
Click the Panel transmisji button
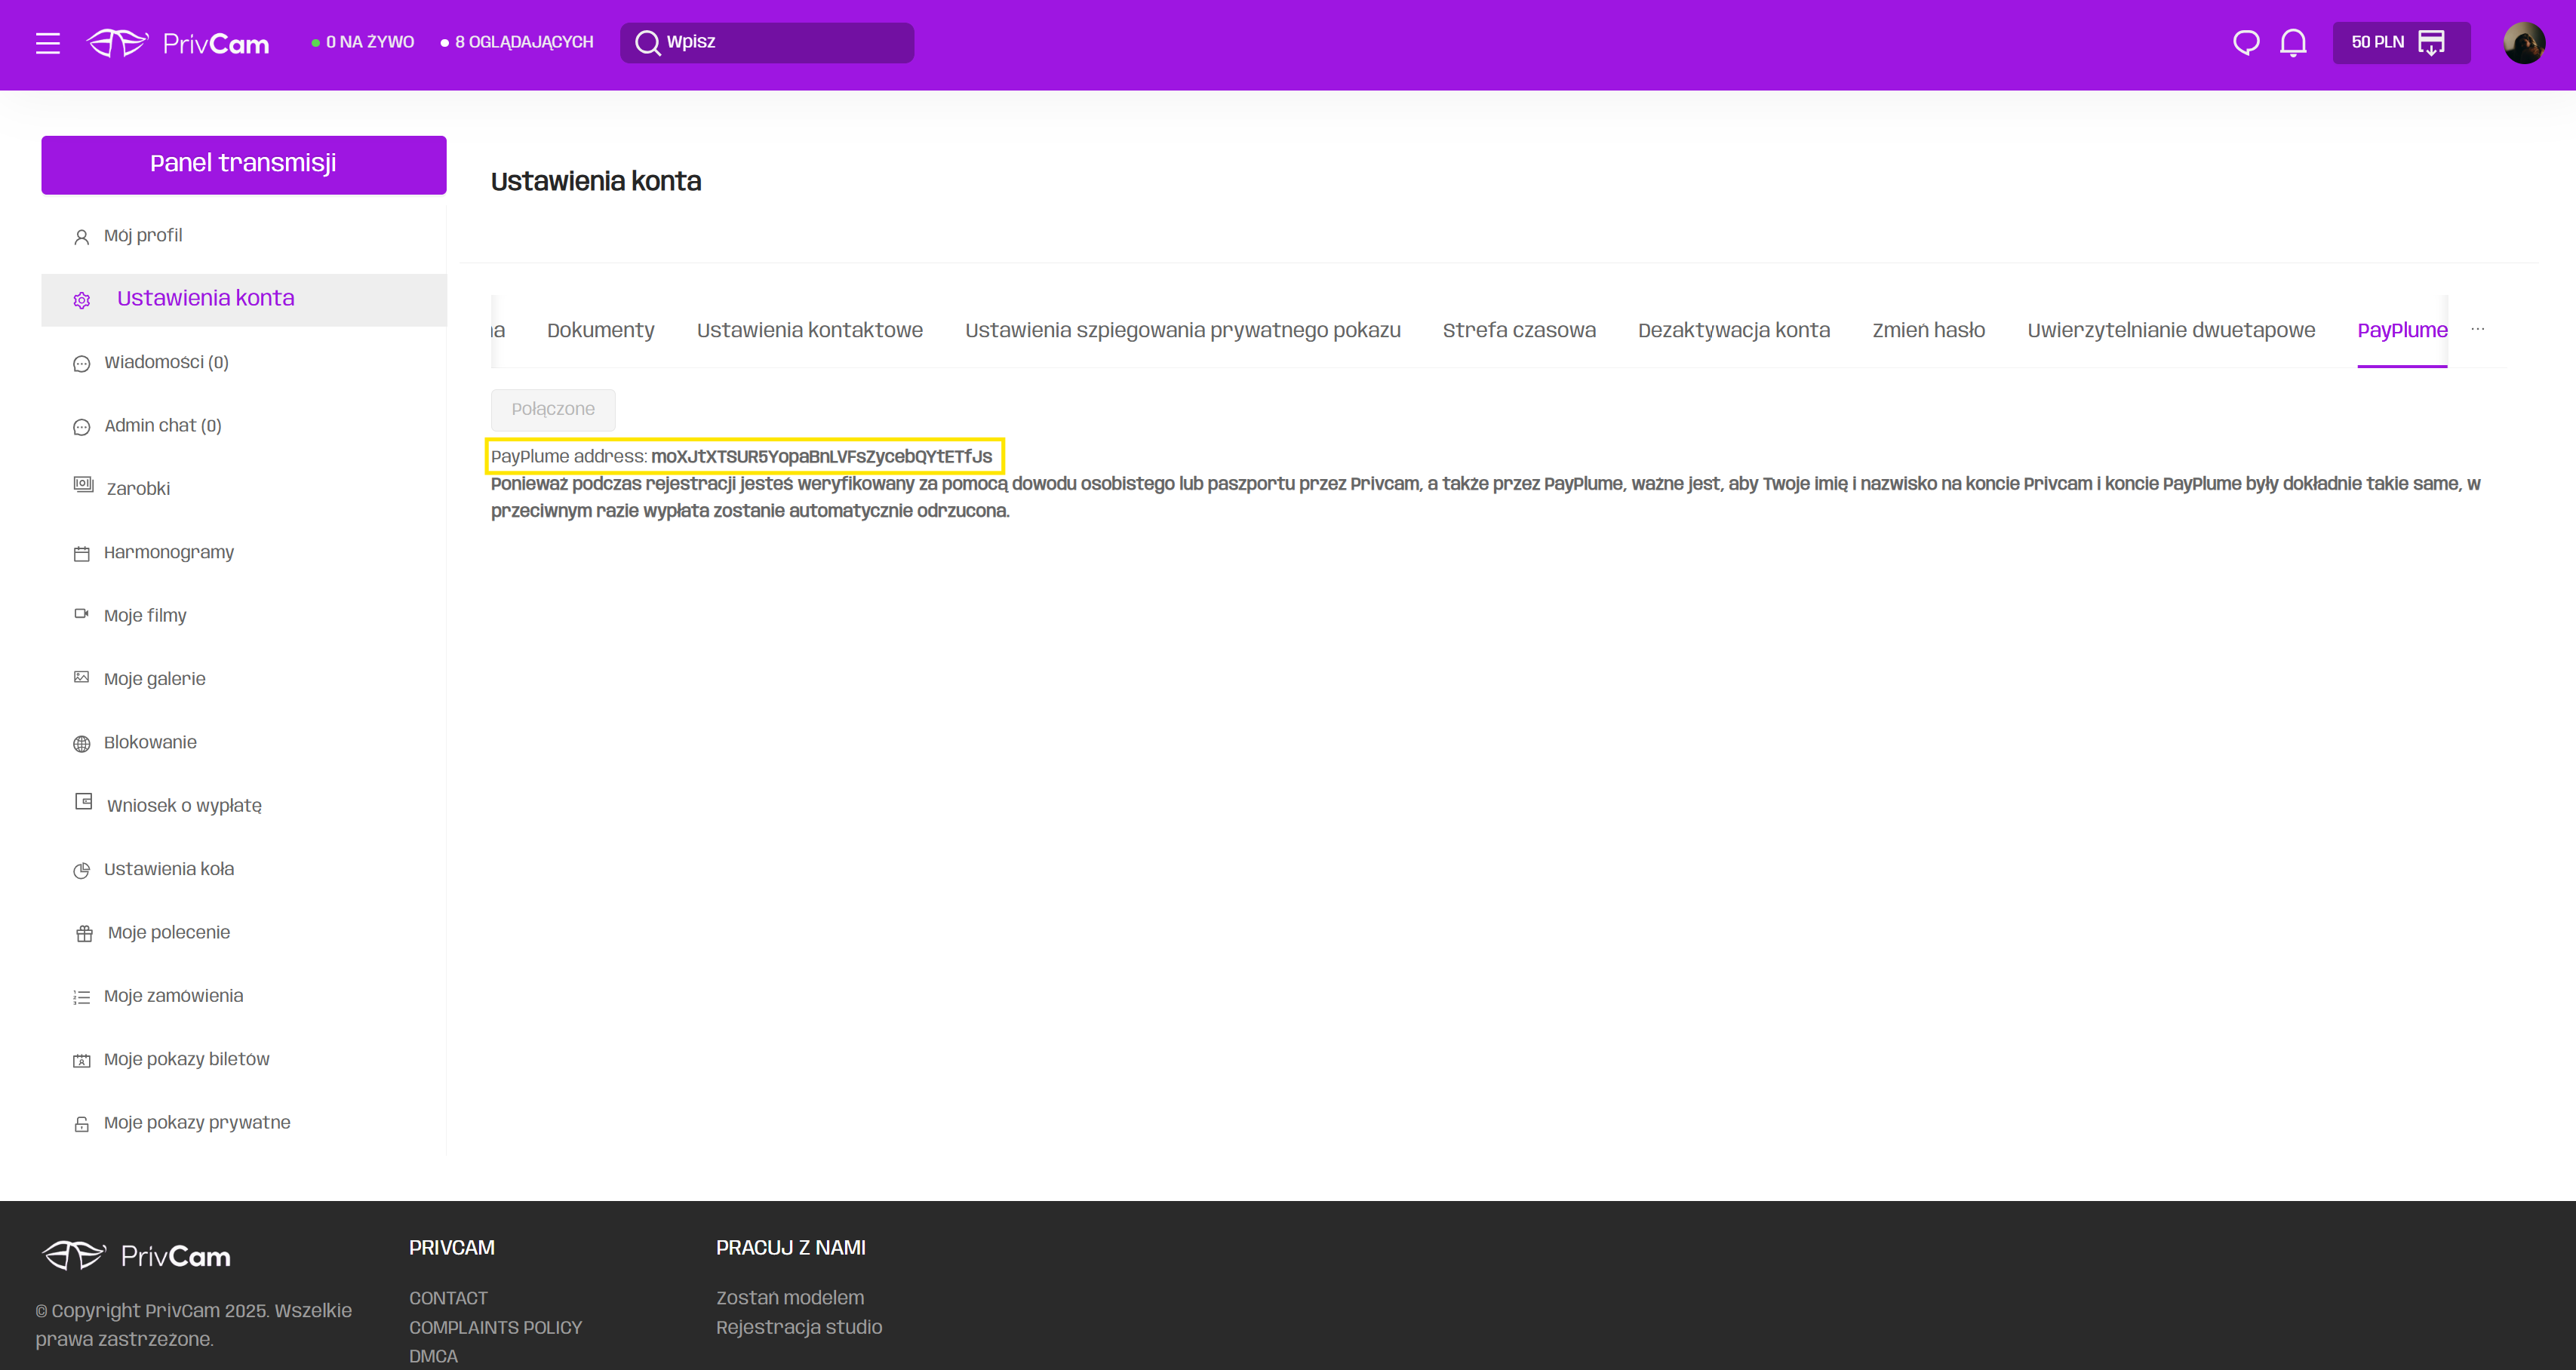click(243, 164)
